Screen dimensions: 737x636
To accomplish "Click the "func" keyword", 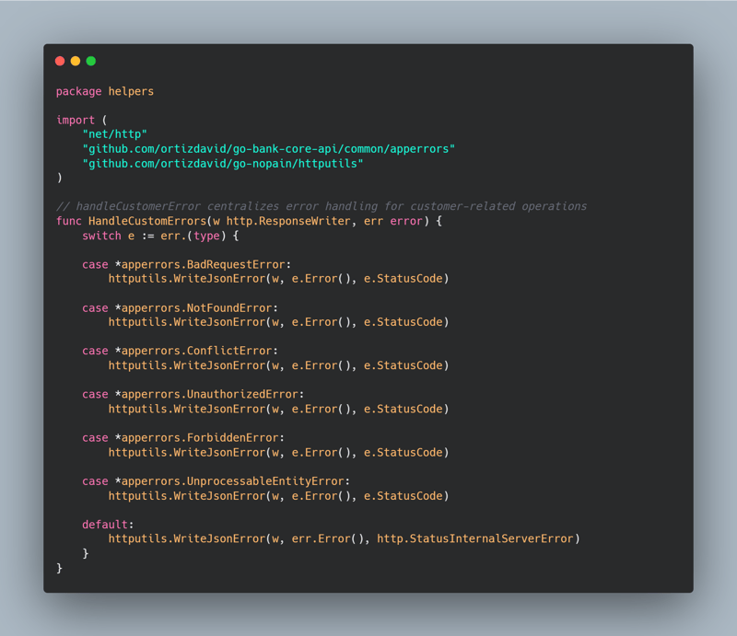I will (68, 221).
